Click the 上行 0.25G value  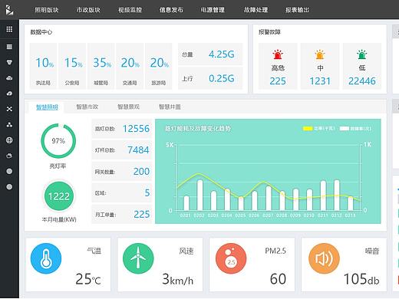coord(222,78)
